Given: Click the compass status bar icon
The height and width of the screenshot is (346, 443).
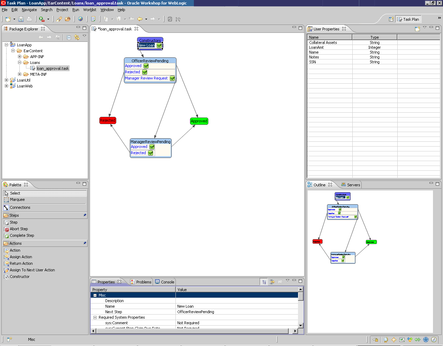Looking at the screenshot, I should (434, 340).
